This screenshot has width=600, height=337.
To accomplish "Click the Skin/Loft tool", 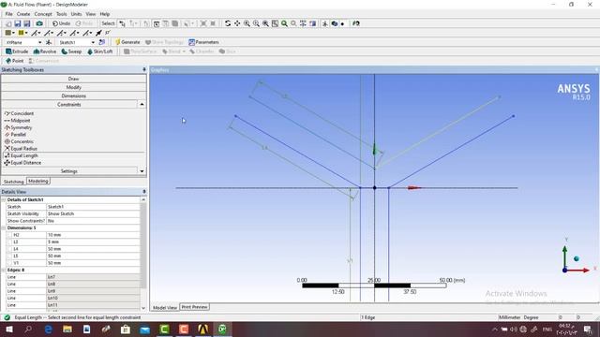I will 100,51.
